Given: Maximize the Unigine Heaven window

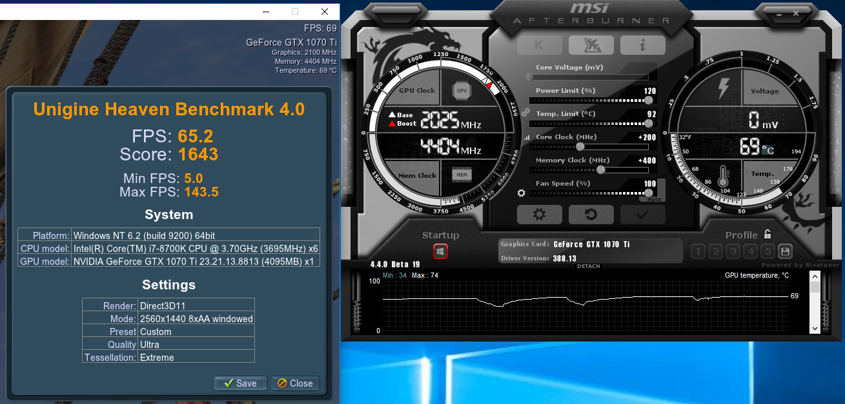Looking at the screenshot, I should coord(295,12).
